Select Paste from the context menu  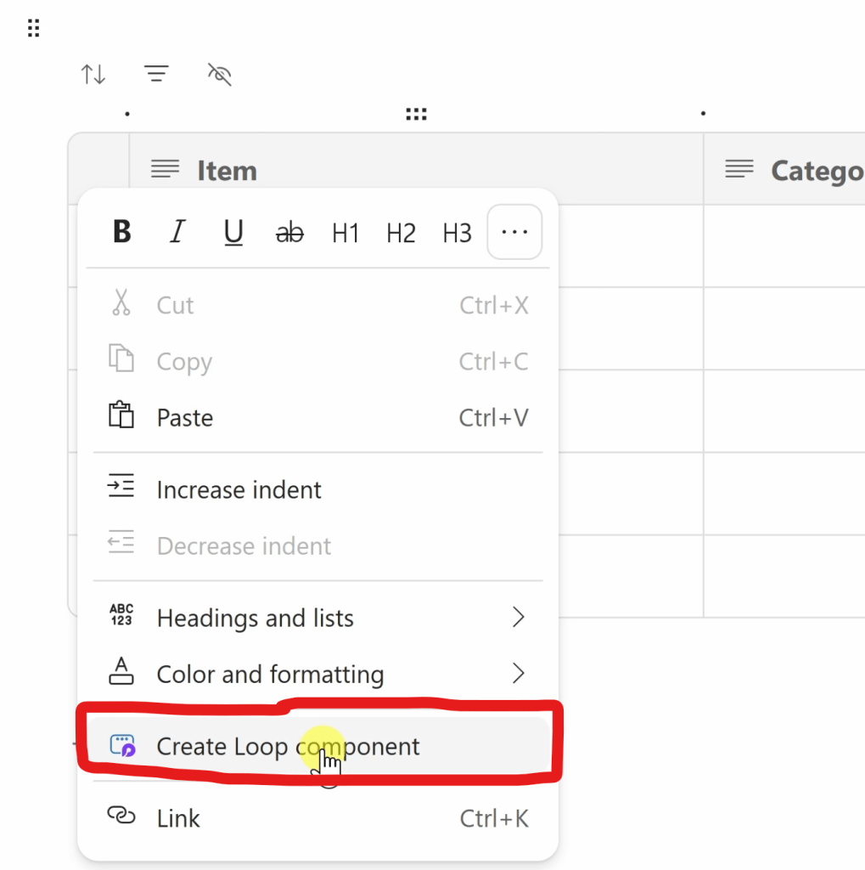(184, 418)
